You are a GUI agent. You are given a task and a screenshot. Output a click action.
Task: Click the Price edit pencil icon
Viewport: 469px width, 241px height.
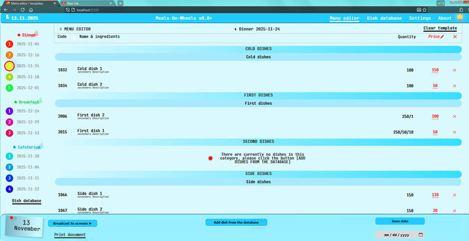point(442,37)
